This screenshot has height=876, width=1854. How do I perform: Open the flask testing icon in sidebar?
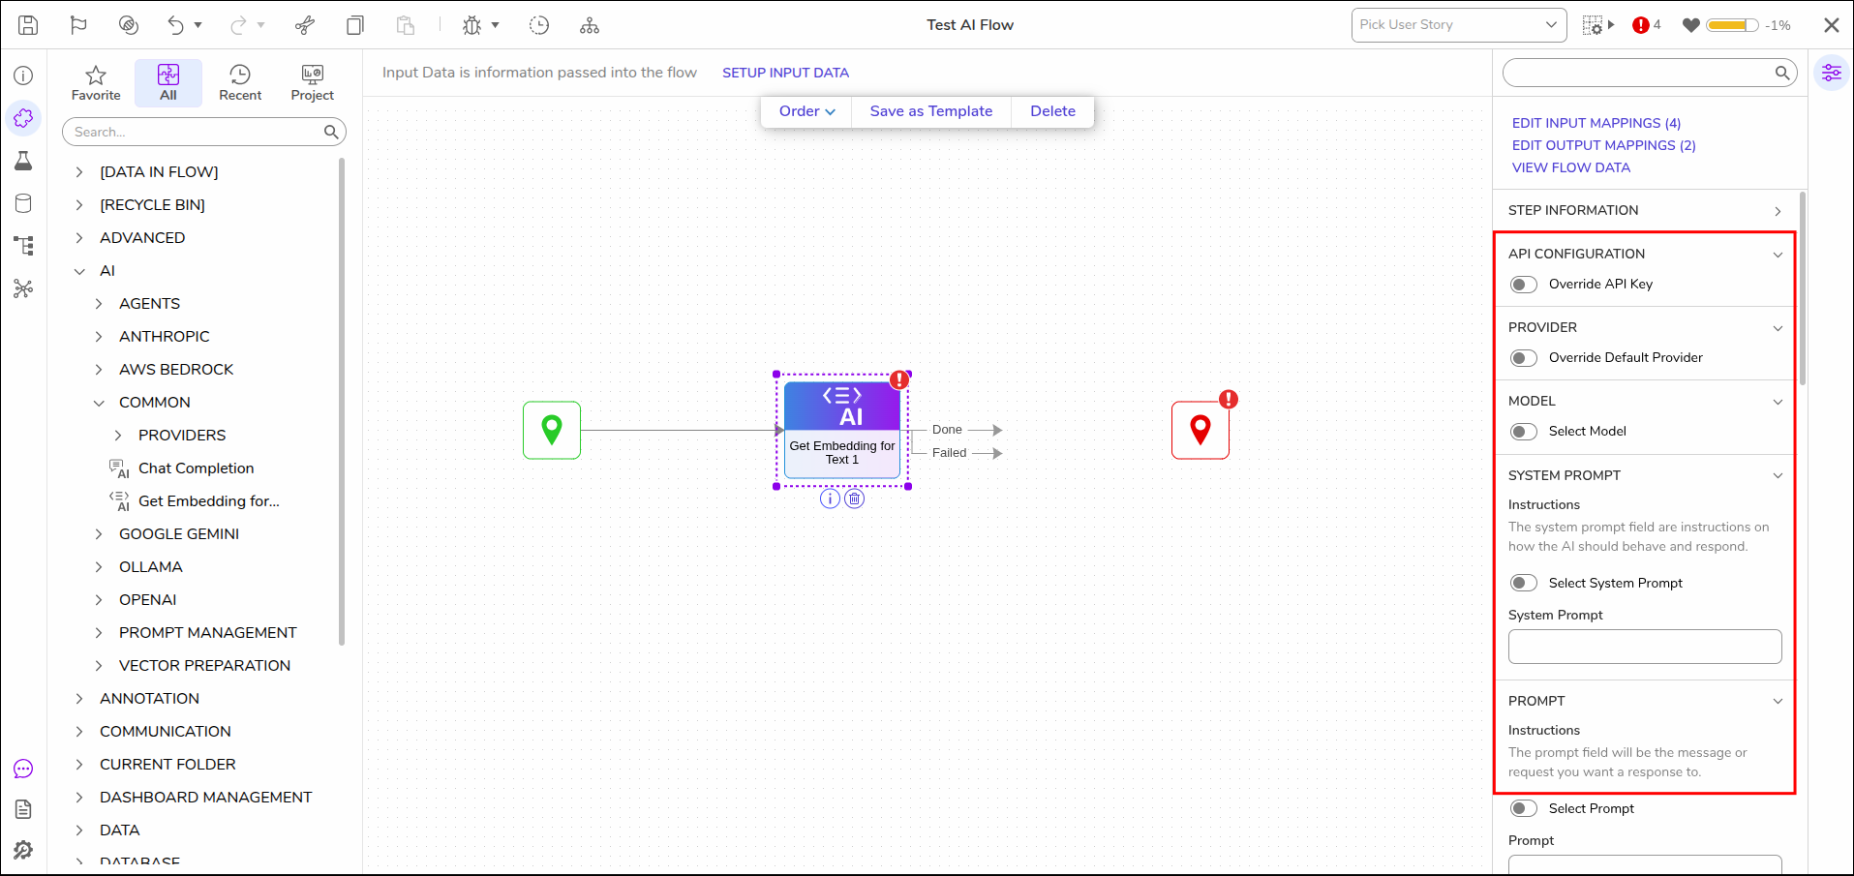tap(23, 161)
